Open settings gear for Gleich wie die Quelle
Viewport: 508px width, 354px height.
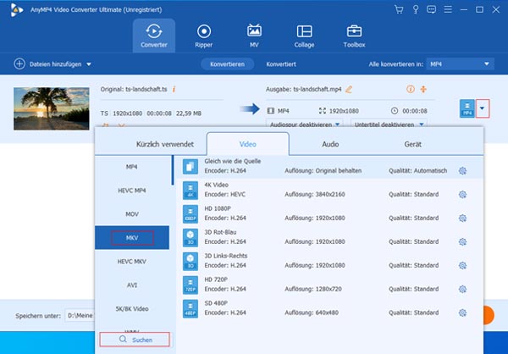click(x=462, y=171)
